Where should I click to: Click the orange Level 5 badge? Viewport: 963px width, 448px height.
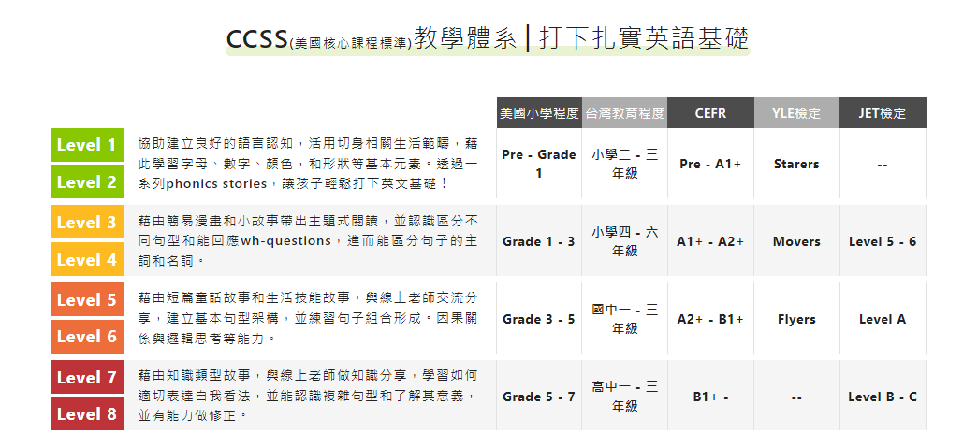[87, 299]
